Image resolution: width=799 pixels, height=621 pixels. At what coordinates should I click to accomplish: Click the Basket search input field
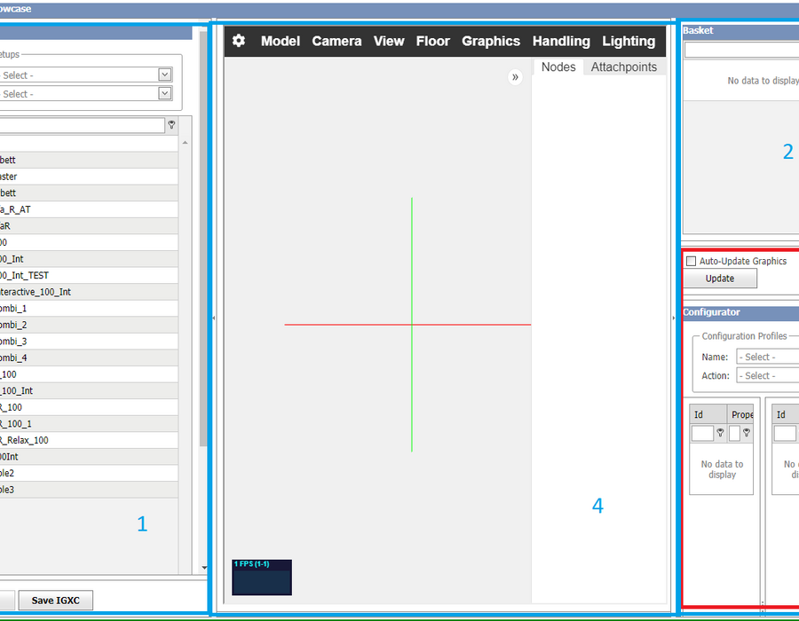(x=741, y=50)
